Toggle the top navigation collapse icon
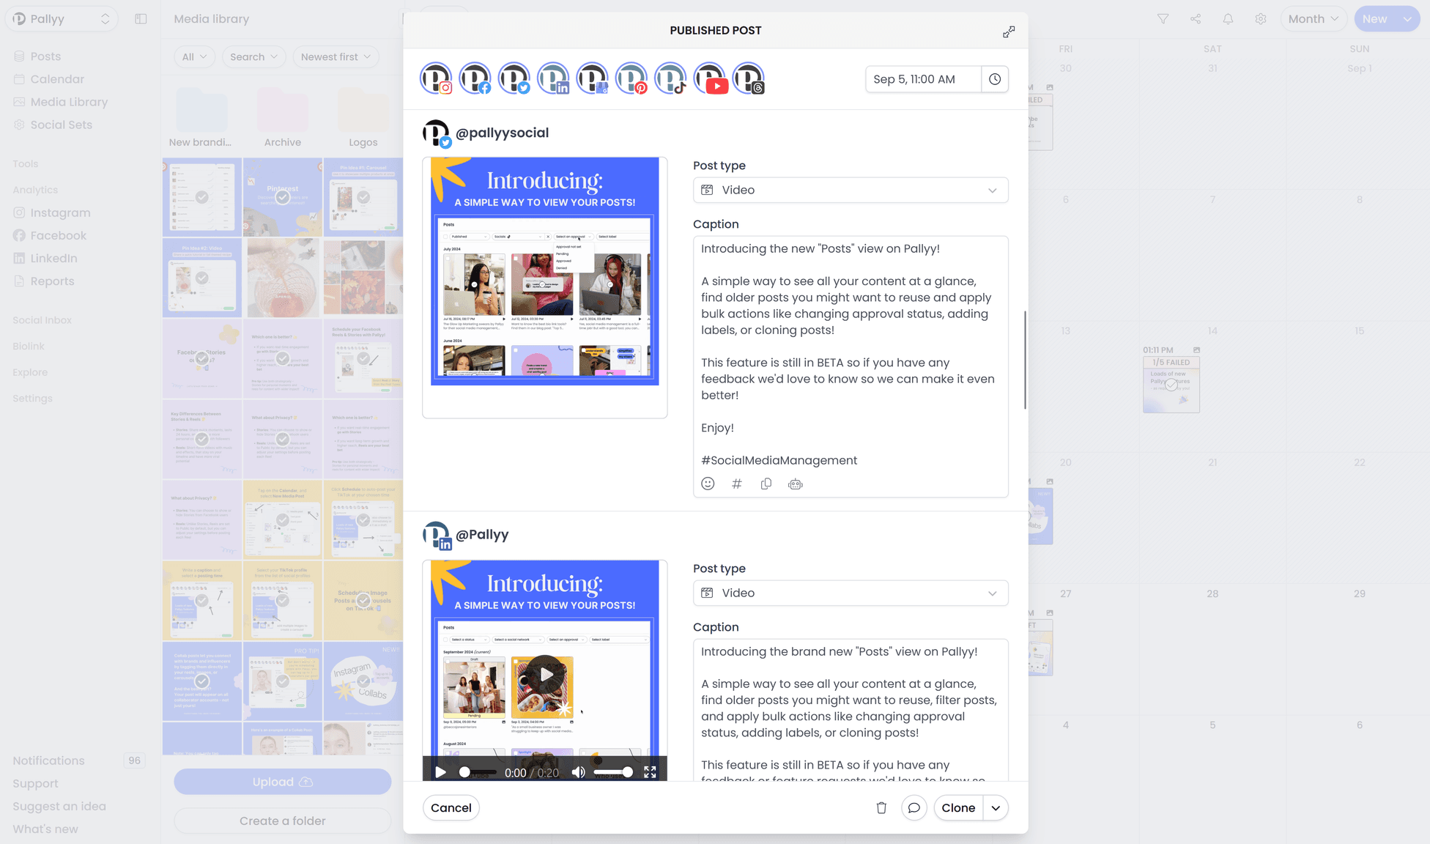 click(140, 18)
